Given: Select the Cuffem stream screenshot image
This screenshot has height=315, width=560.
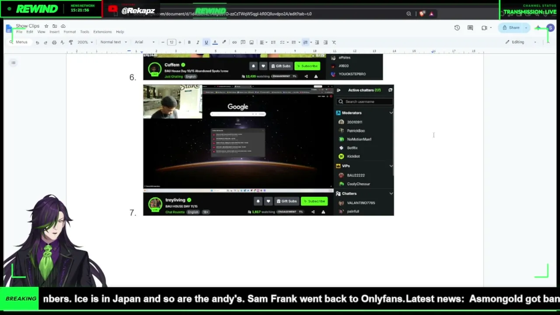Looking at the screenshot, I should (x=263, y=67).
